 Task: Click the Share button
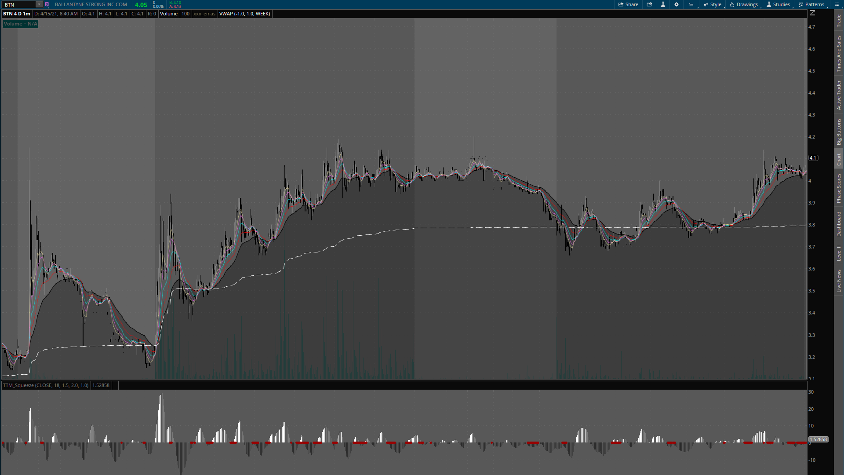click(628, 4)
